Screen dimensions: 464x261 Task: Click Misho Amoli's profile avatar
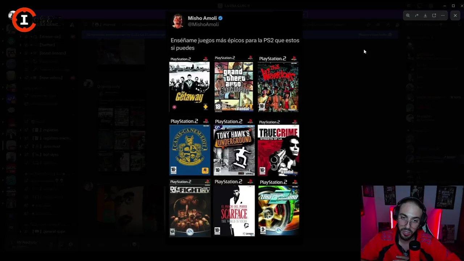[x=178, y=21]
